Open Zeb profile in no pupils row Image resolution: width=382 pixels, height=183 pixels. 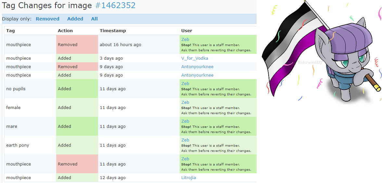coord(185,83)
